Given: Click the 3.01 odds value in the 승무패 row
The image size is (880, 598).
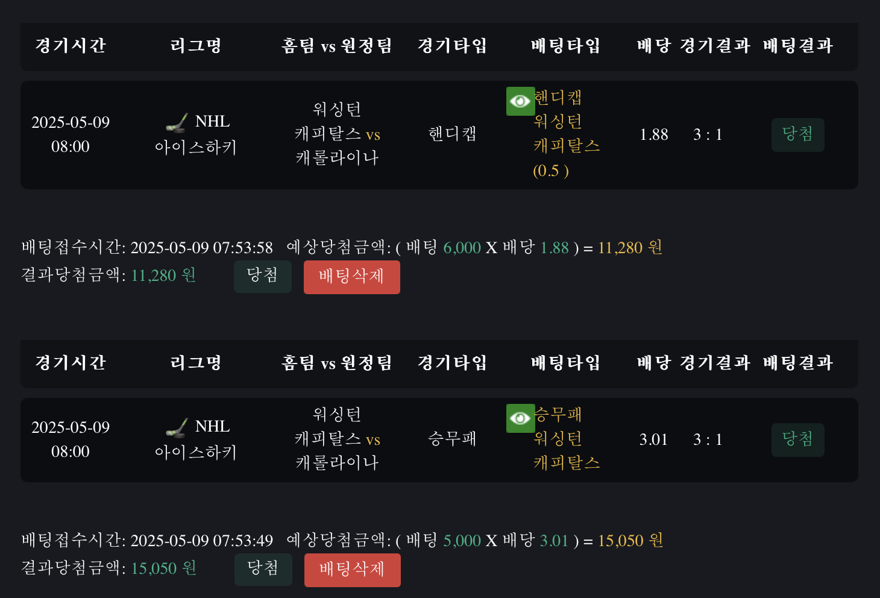Looking at the screenshot, I should click(653, 439).
